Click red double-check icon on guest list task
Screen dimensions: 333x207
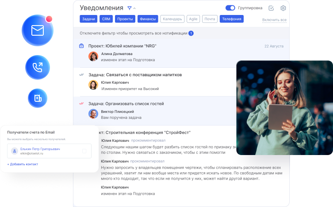coord(81,103)
